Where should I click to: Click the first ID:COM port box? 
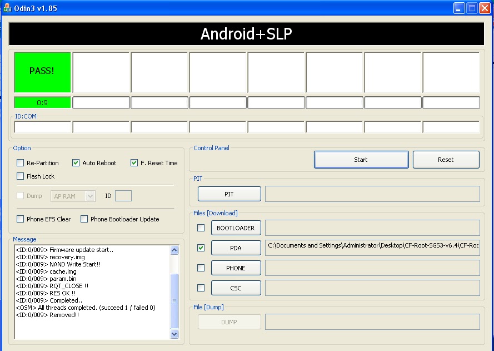pos(43,127)
